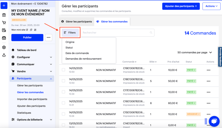The image size is (222, 128).
Task: Open the three-dots menu beside Publier
Action: 48,38
